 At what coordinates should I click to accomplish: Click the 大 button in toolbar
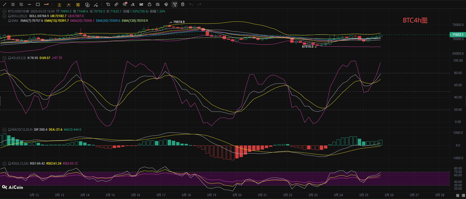[69, 5]
